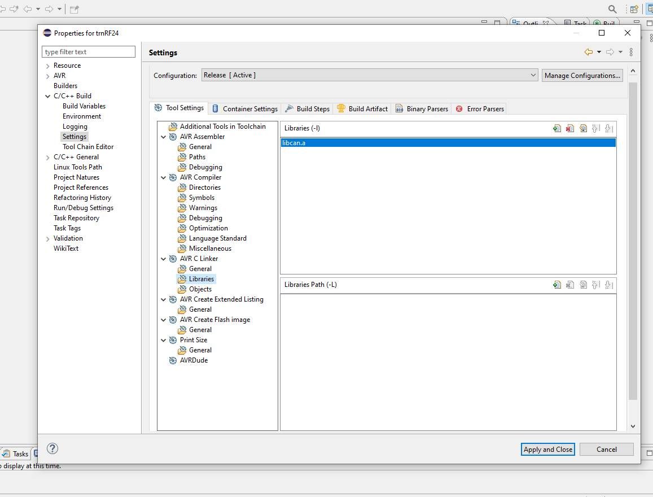Select Directories under AVR Compiler

coord(204,188)
